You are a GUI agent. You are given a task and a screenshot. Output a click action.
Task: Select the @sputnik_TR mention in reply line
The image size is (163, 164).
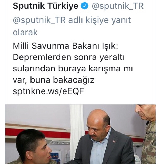39,20
